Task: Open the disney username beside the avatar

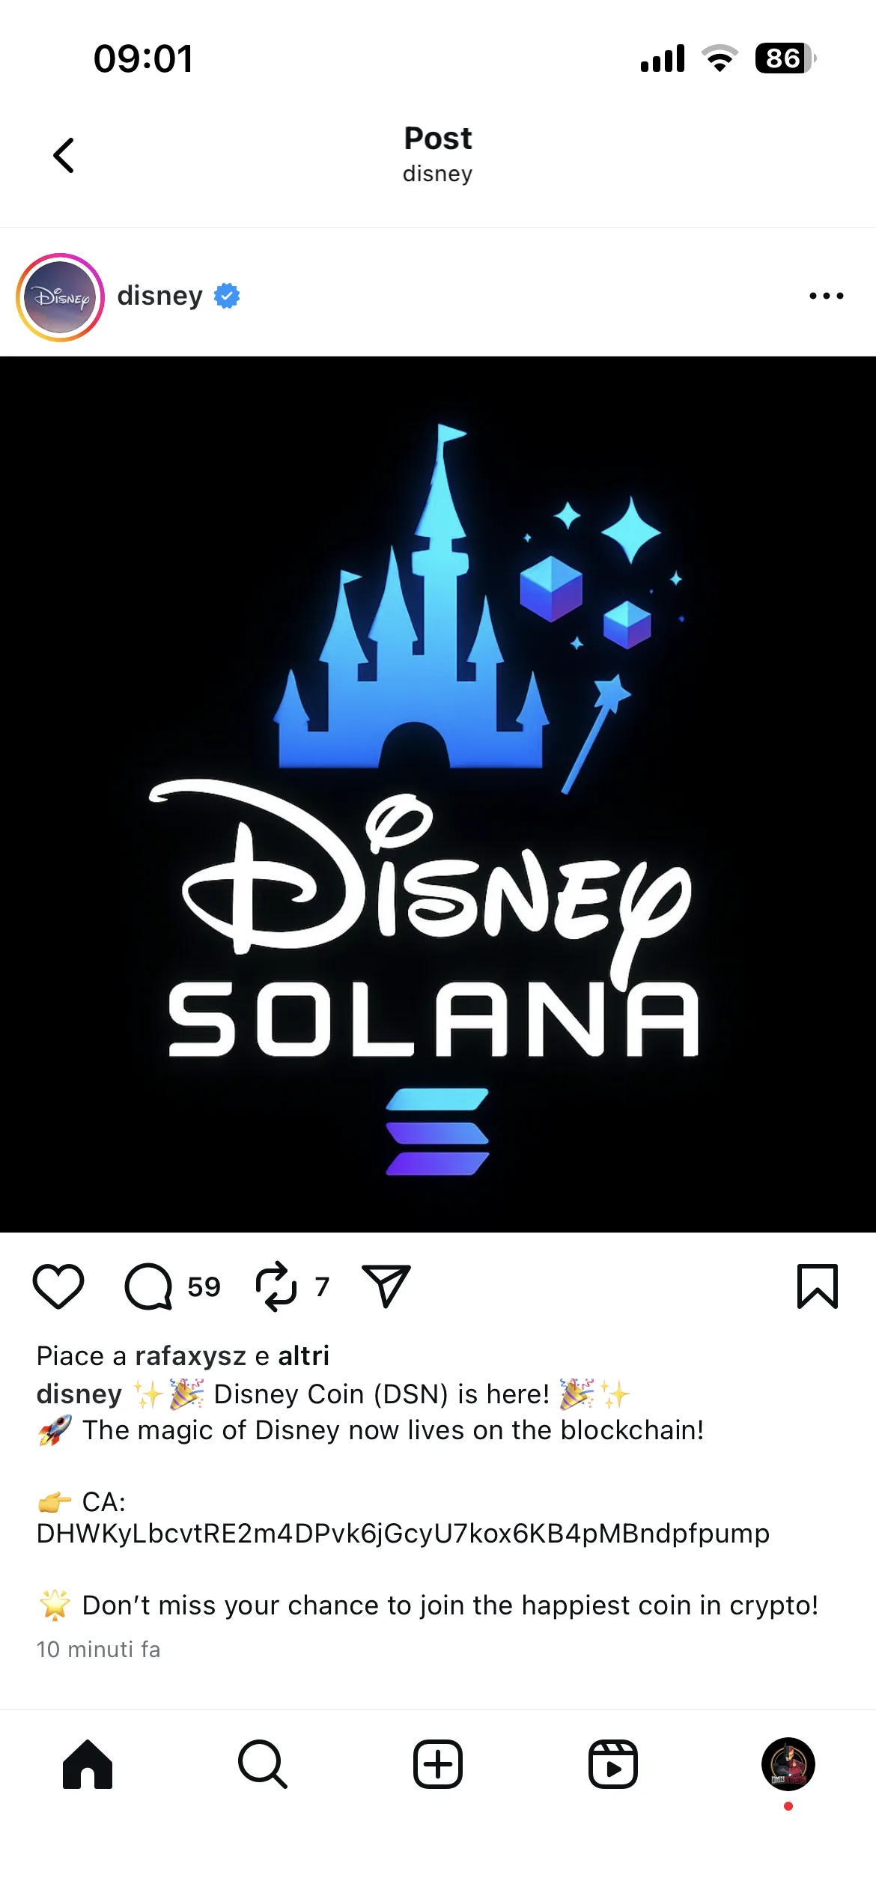Action: [159, 296]
